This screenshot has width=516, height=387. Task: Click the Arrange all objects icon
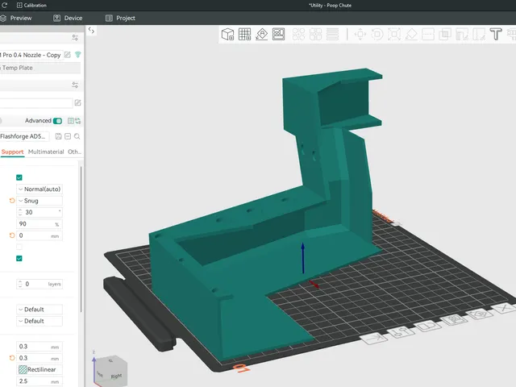click(278, 34)
